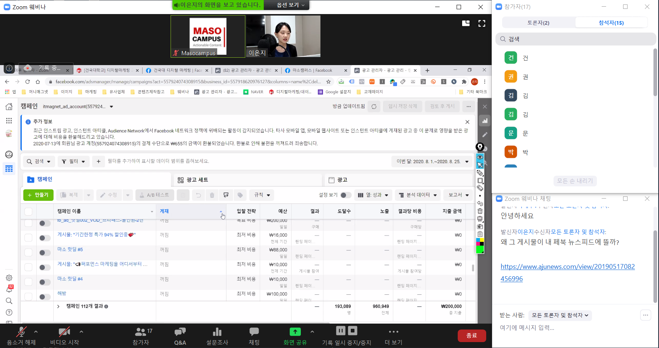The image size is (659, 348).
Task: Enter full screen mode in Zoom
Action: pyautogui.click(x=482, y=24)
